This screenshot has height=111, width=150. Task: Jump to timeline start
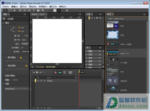point(34,72)
